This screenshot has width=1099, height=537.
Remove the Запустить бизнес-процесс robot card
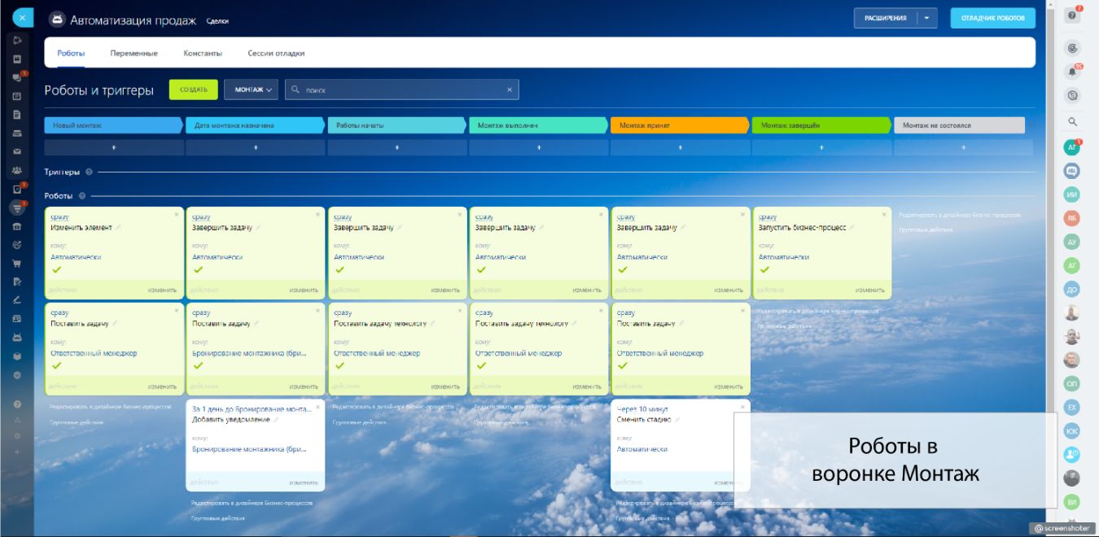884,214
